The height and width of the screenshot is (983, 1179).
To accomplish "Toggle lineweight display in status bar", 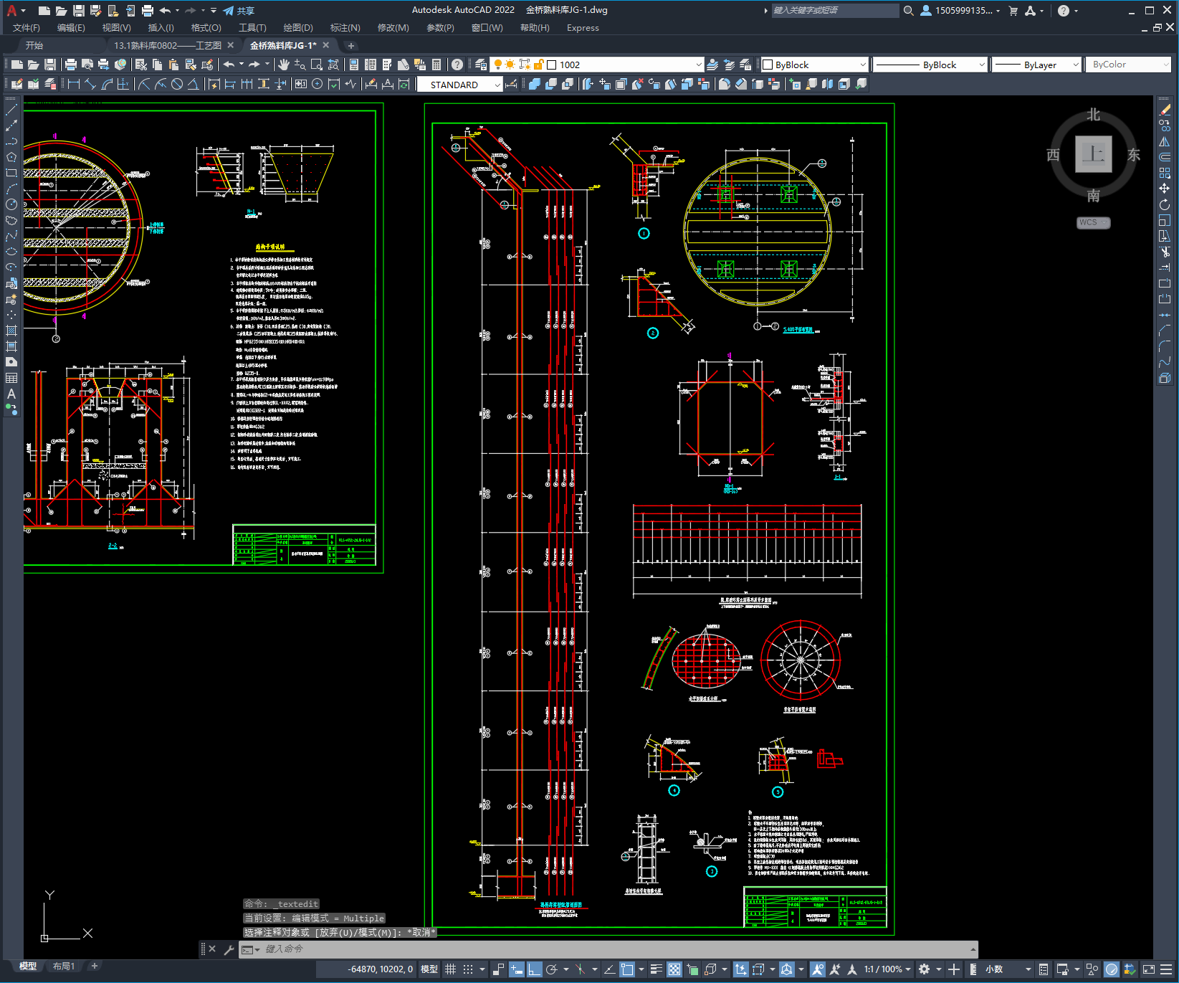I will coord(656,969).
